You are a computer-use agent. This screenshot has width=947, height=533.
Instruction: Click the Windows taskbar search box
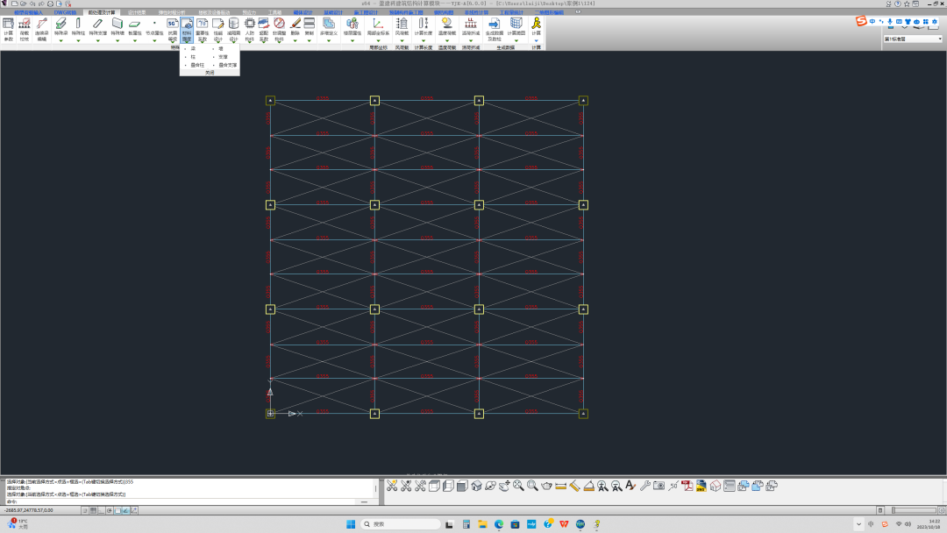[401, 524]
